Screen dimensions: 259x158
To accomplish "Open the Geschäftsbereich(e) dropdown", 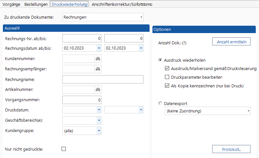I will tap(99, 120).
